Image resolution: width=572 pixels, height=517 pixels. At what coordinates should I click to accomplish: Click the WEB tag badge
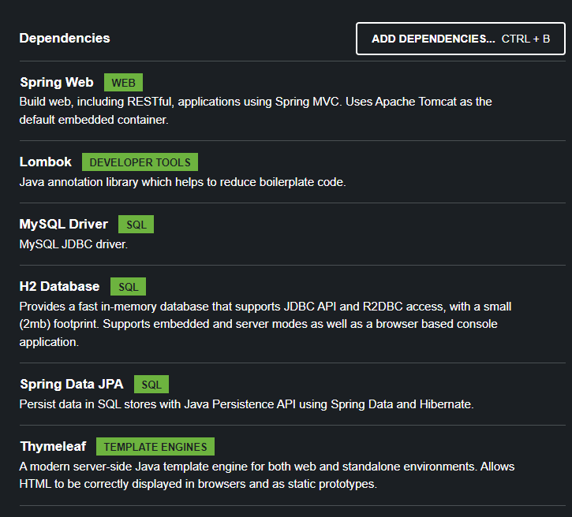click(x=123, y=83)
